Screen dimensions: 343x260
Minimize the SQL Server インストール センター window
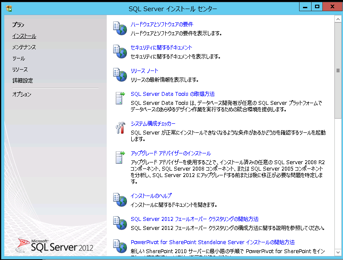305,7
